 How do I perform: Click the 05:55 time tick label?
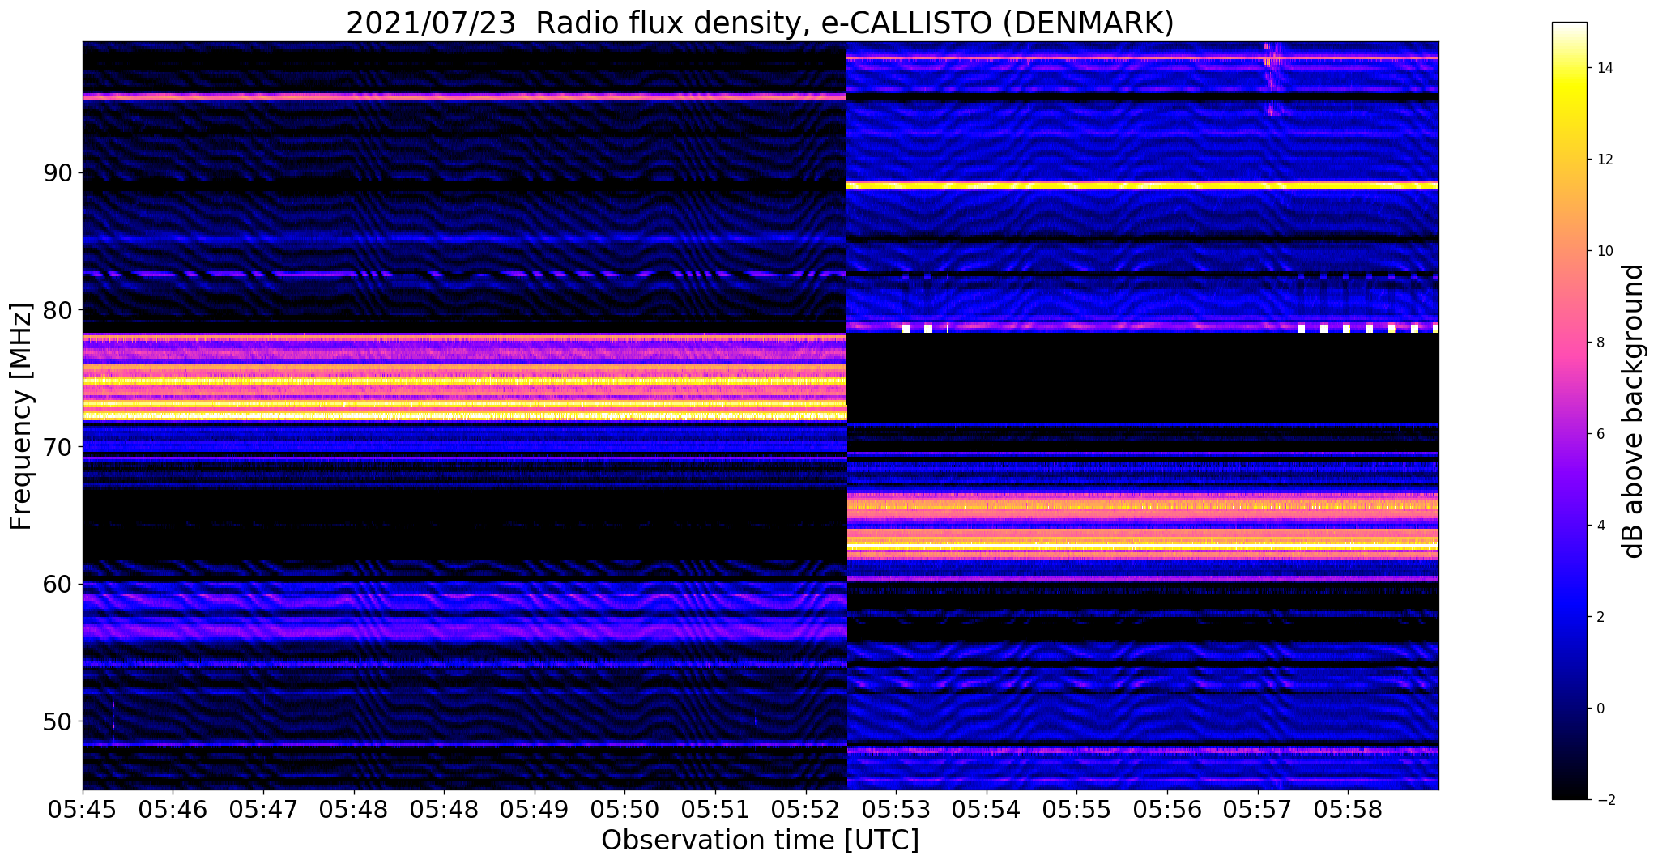[x=1076, y=809]
